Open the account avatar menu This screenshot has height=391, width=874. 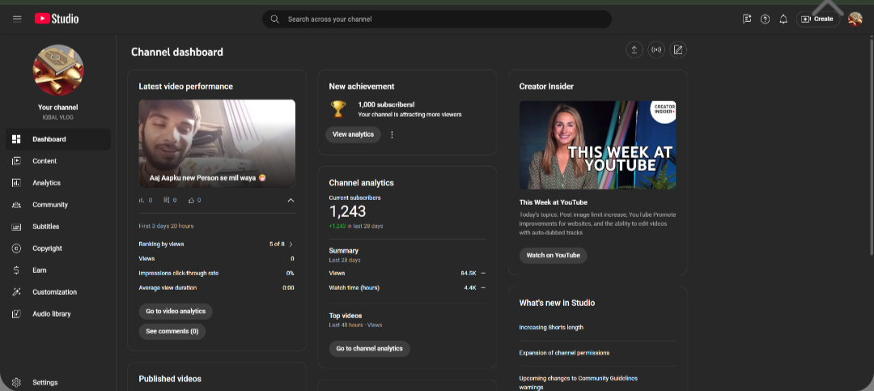[855, 19]
